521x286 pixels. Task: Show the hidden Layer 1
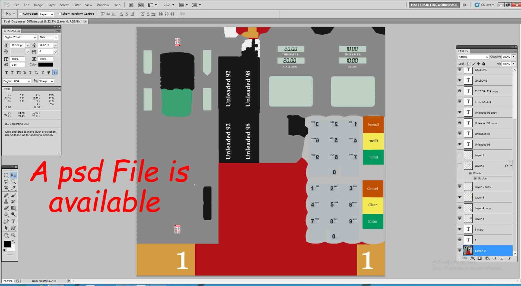coord(460,155)
